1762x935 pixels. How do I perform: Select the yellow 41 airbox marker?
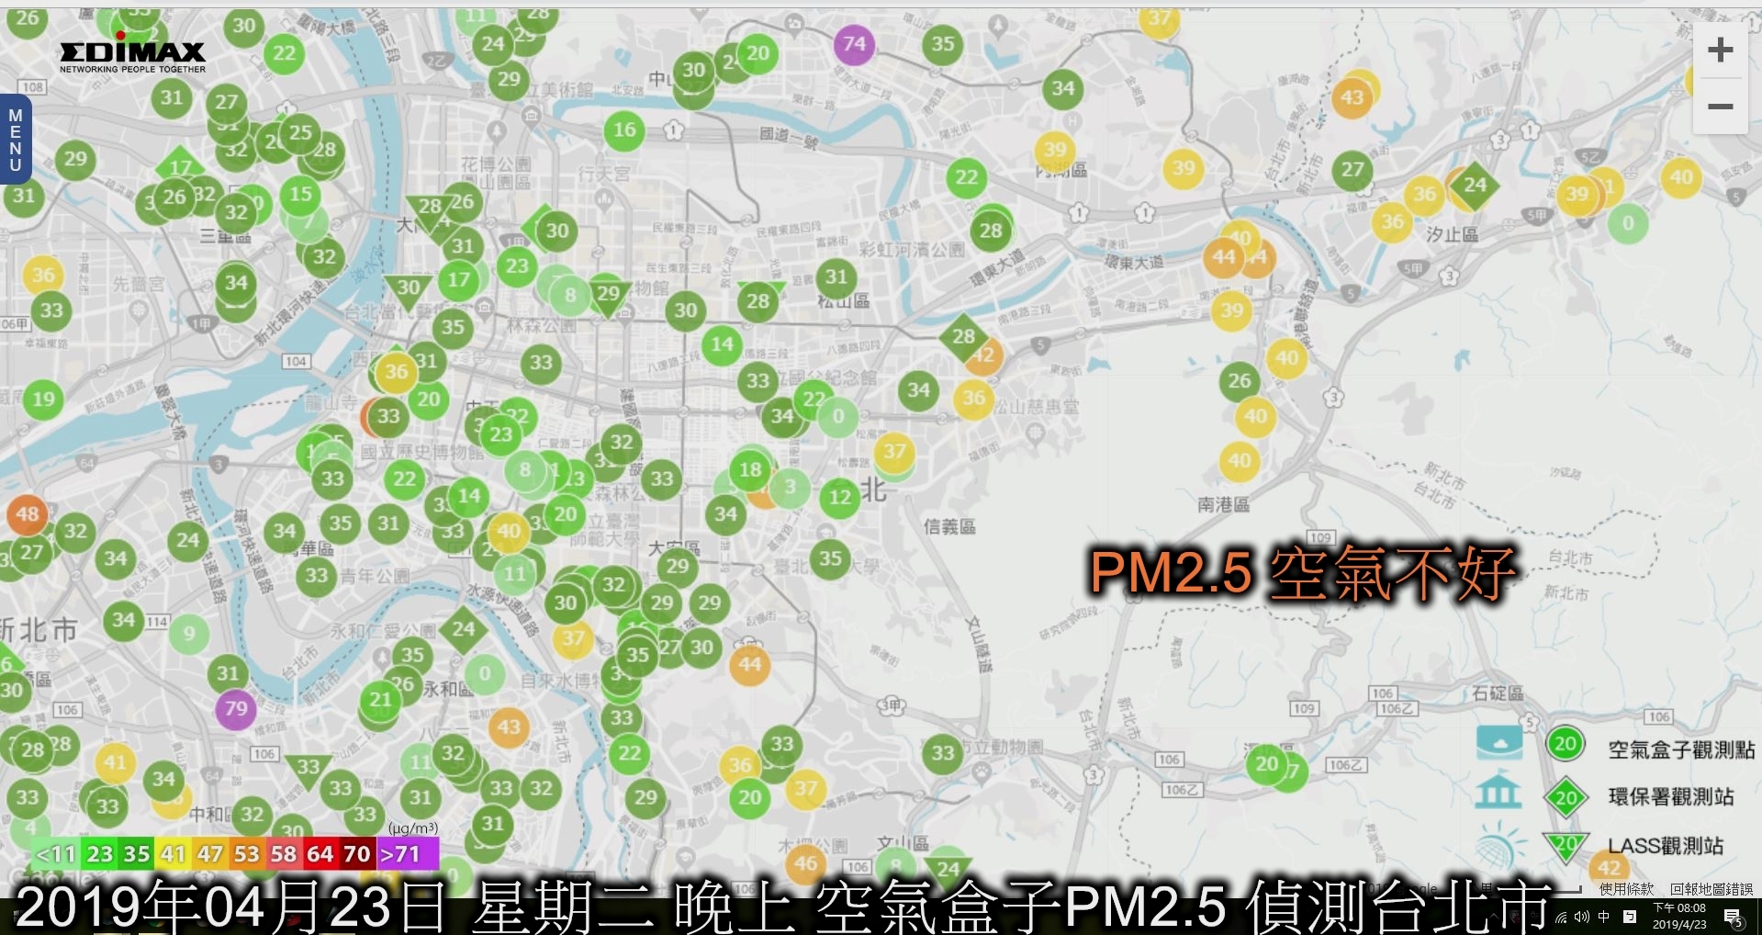point(115,762)
